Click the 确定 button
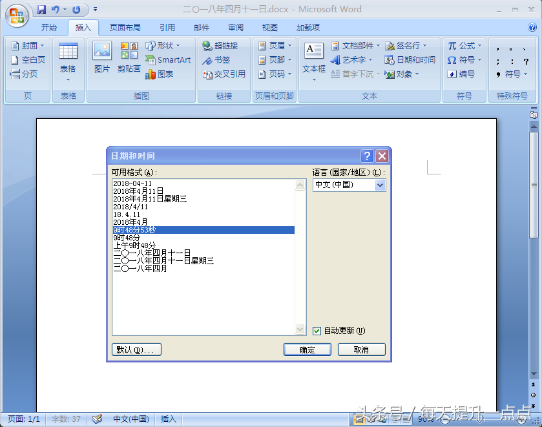542x427 pixels. tap(307, 349)
